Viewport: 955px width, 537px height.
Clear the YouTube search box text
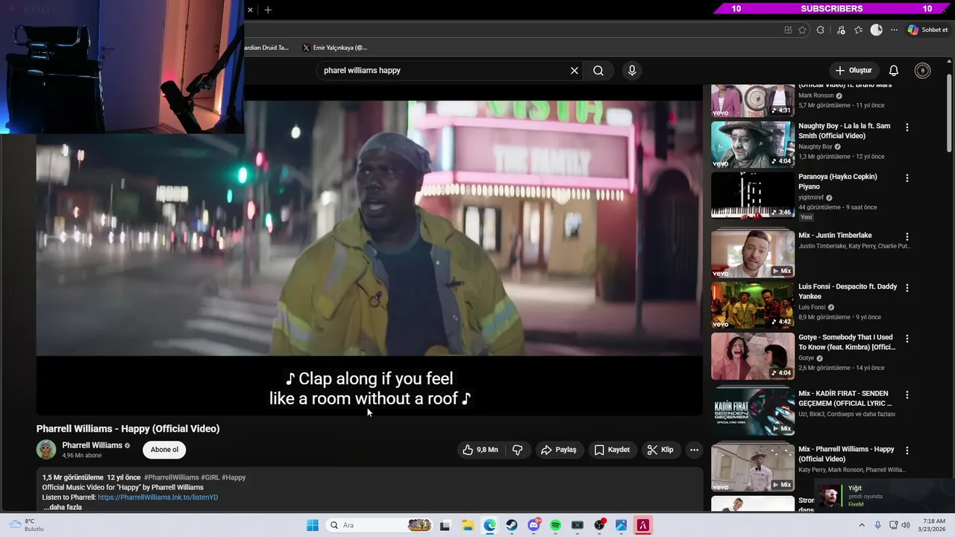coord(574,70)
